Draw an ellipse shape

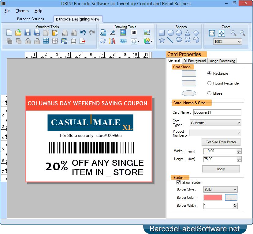tap(179, 33)
